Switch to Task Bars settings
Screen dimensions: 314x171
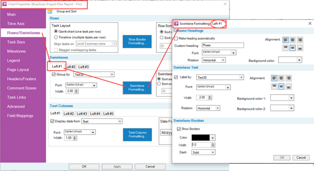(16, 42)
